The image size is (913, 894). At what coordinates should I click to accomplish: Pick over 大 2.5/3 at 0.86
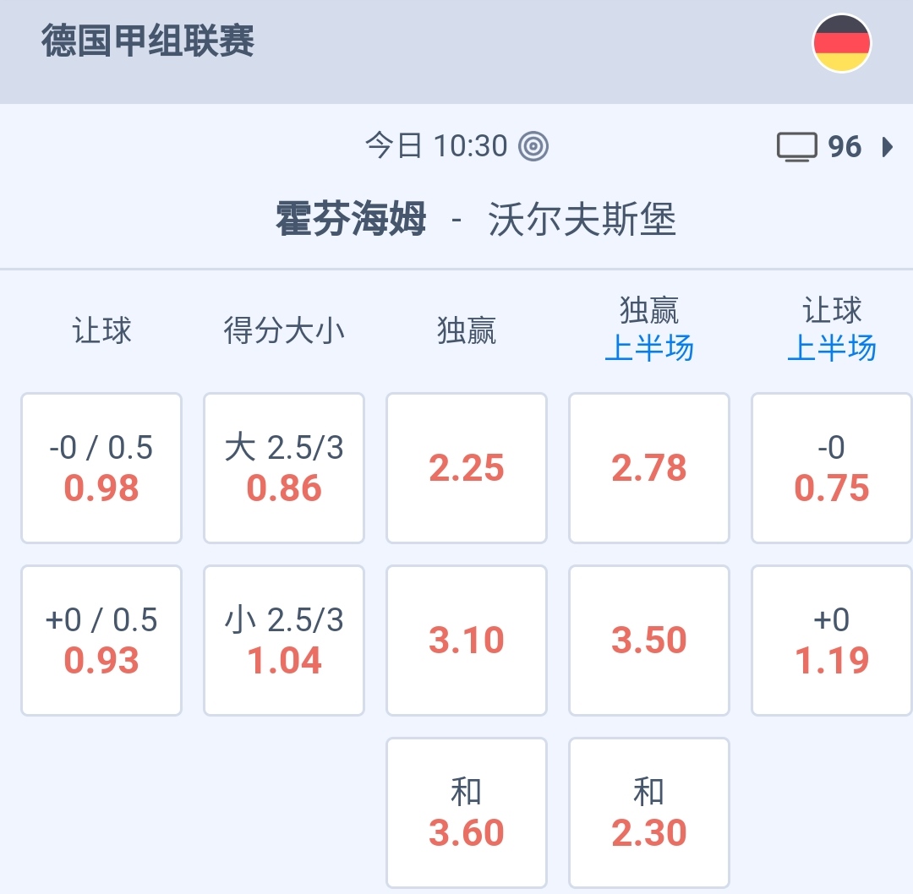(284, 468)
